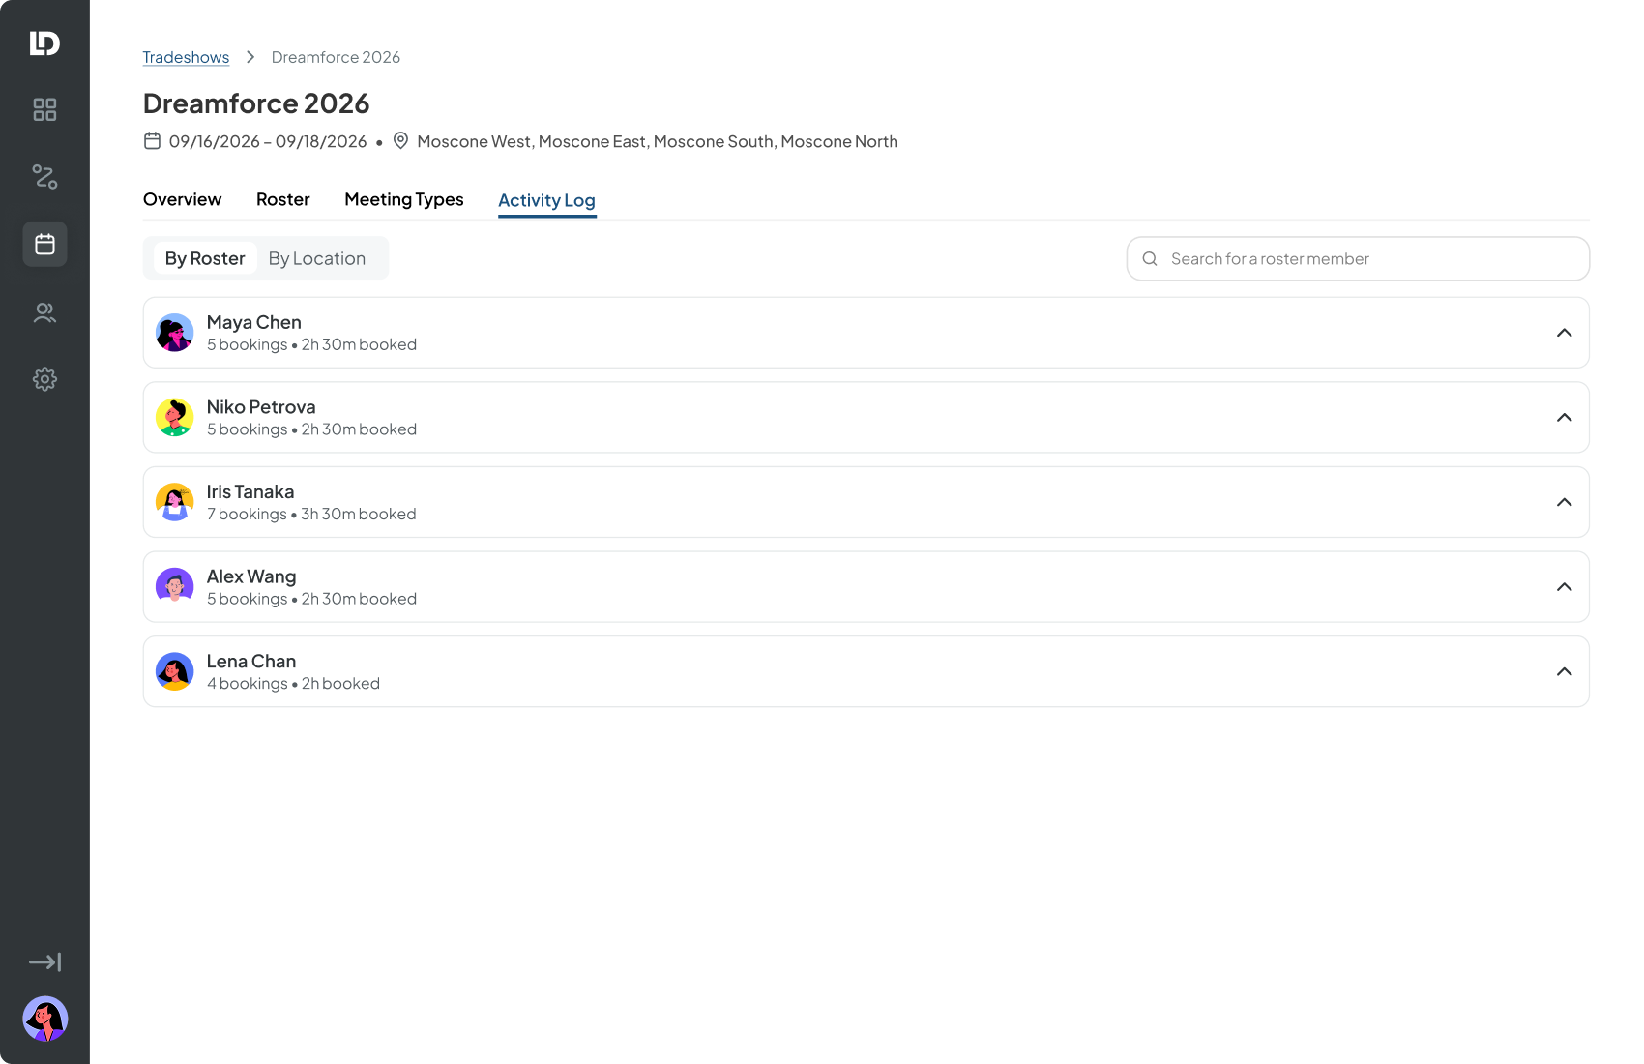Viewport: 1644px width, 1064px height.
Task: Click the search magnifier icon
Action: pyautogui.click(x=1150, y=259)
